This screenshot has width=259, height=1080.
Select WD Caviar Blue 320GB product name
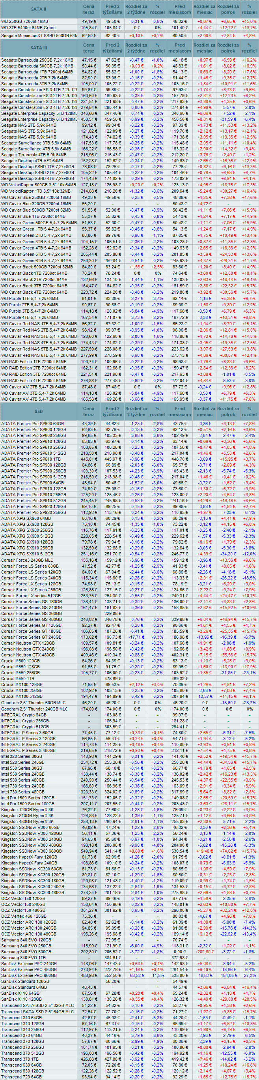[36, 204]
